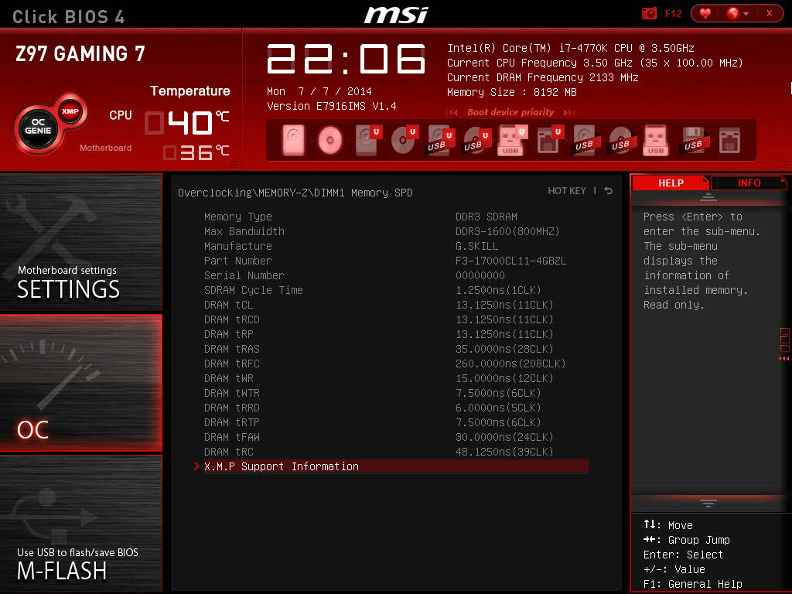
Task: Select the UEFI USB hard disk boot device
Action: point(439,140)
